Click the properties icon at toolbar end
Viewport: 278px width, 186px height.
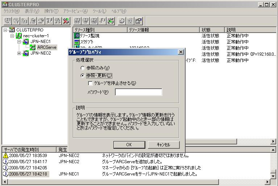pos(138,21)
